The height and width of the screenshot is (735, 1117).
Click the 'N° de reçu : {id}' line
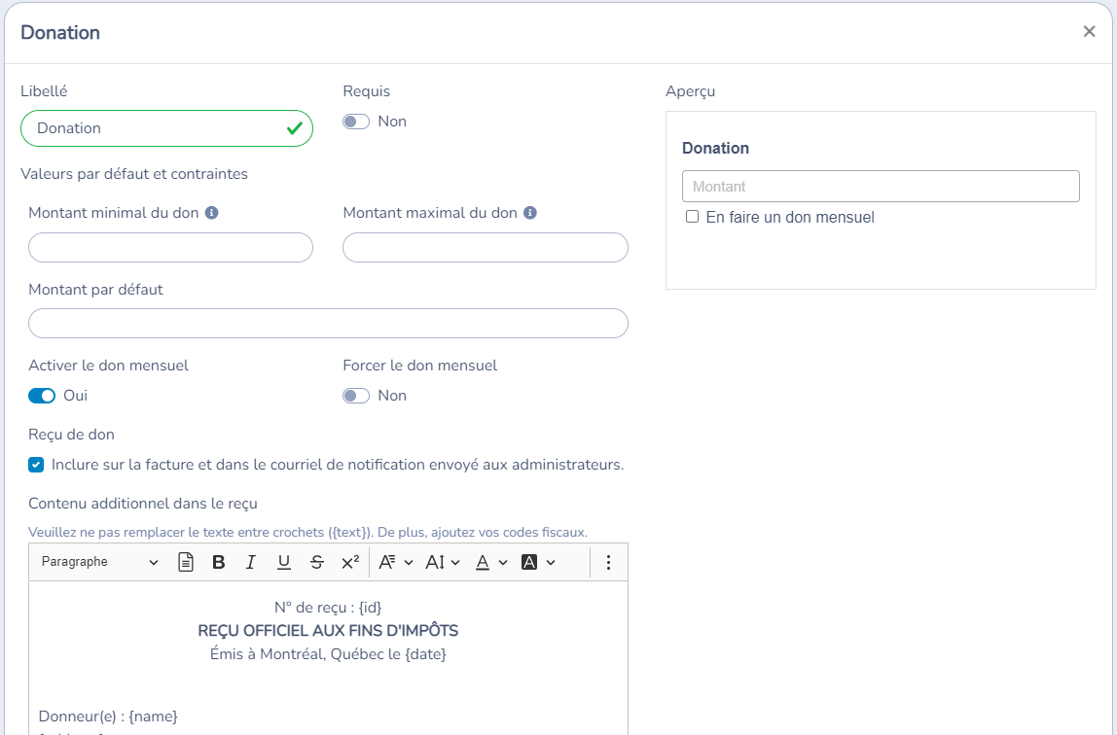(329, 607)
